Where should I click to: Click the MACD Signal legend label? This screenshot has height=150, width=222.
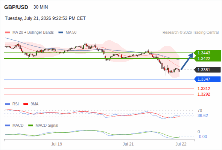47,126
